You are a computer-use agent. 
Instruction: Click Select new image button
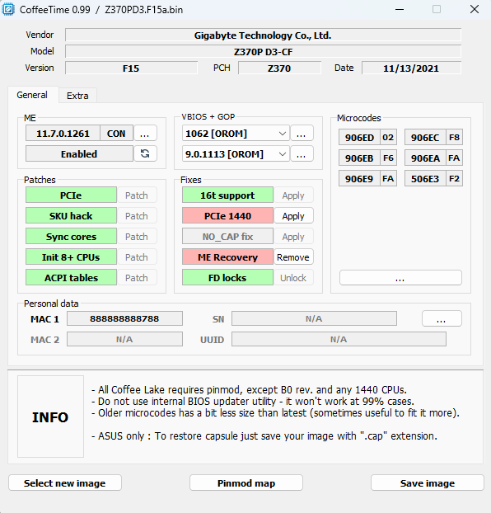(65, 483)
